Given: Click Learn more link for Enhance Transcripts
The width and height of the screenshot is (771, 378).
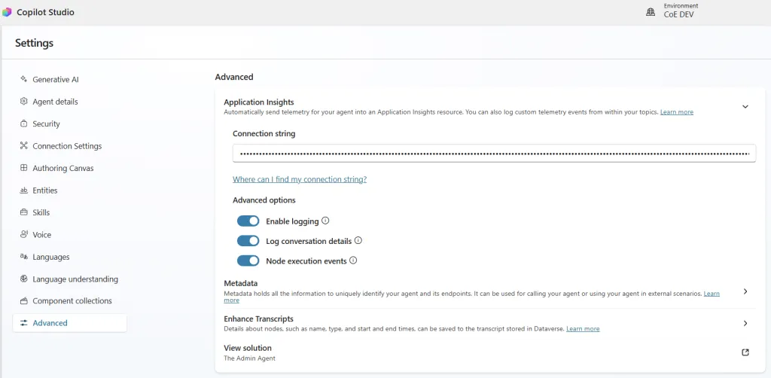Looking at the screenshot, I should point(583,329).
